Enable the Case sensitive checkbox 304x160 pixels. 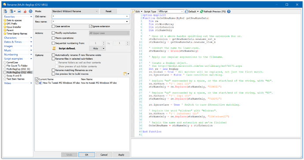click(53, 26)
